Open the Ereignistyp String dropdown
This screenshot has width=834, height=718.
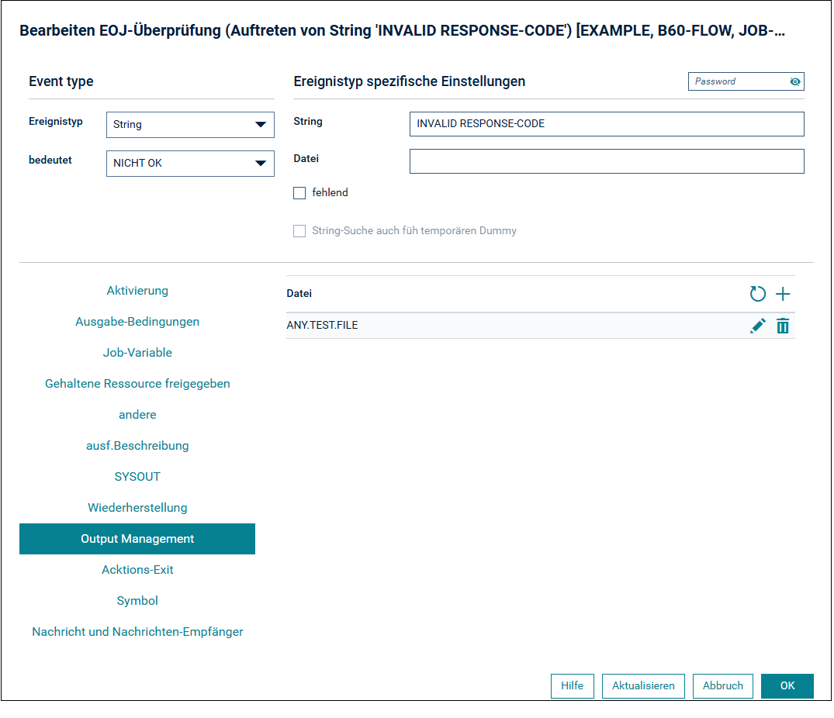tap(190, 125)
